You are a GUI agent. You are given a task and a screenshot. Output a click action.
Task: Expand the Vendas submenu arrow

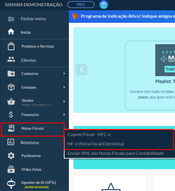click(x=64, y=101)
